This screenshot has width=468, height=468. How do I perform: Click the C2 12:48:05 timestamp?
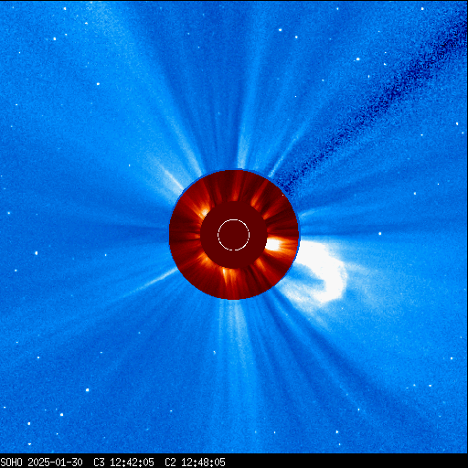point(195,463)
